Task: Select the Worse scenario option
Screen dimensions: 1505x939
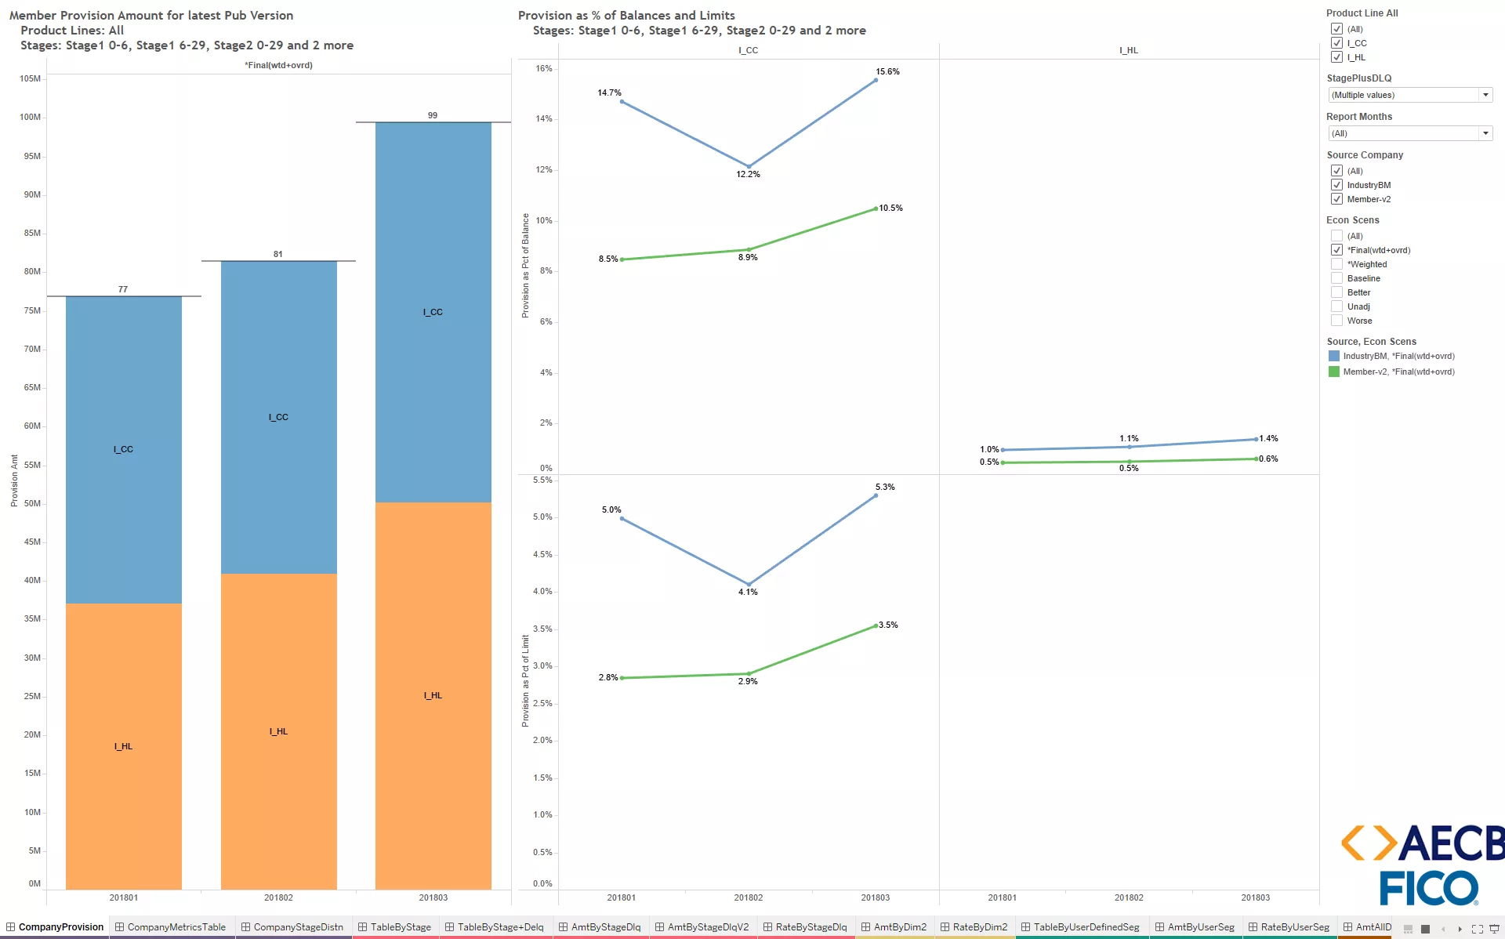Action: click(1337, 321)
